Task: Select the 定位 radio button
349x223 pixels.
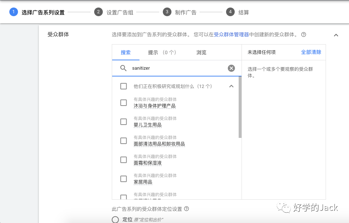Action: pyautogui.click(x=115, y=220)
